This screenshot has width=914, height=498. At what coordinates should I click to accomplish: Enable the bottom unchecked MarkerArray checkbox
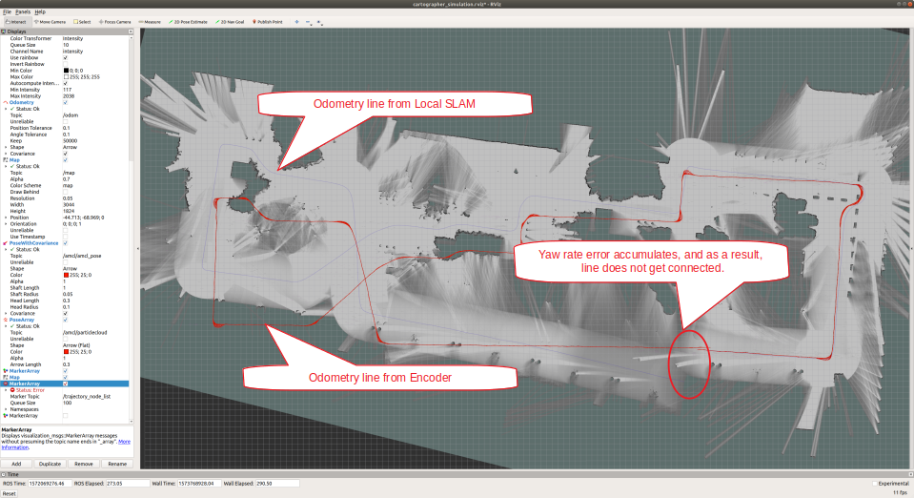65,416
